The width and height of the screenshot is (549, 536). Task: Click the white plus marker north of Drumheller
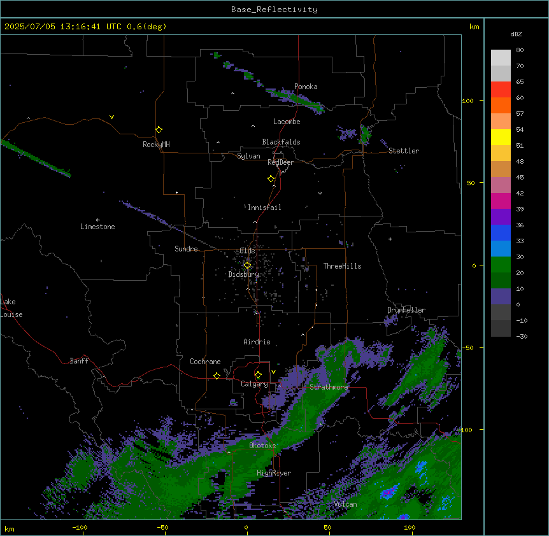[390, 239]
